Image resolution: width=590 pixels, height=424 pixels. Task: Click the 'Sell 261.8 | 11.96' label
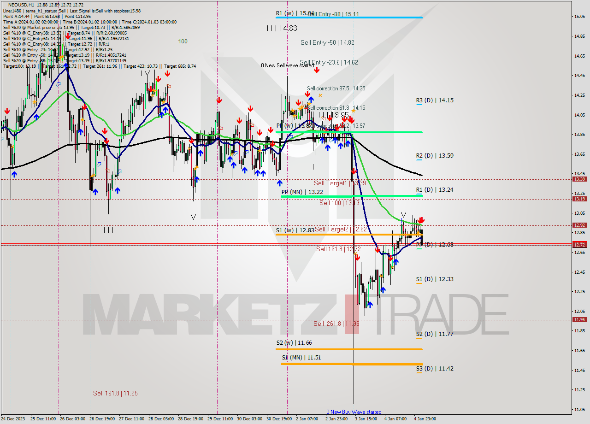(336, 324)
